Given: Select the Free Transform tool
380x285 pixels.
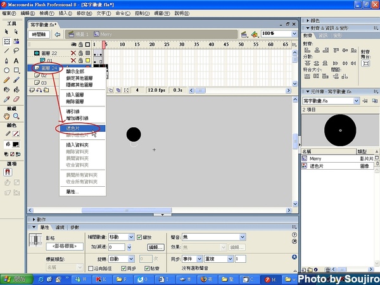Looking at the screenshot, I should click(6, 41).
